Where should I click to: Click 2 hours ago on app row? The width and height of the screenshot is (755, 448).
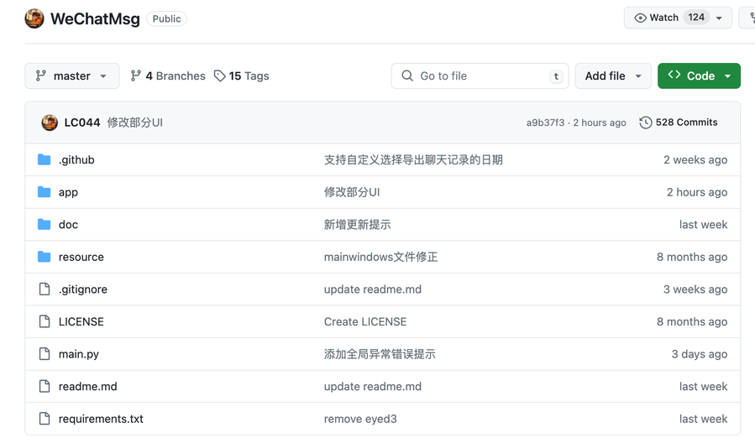[x=697, y=192]
